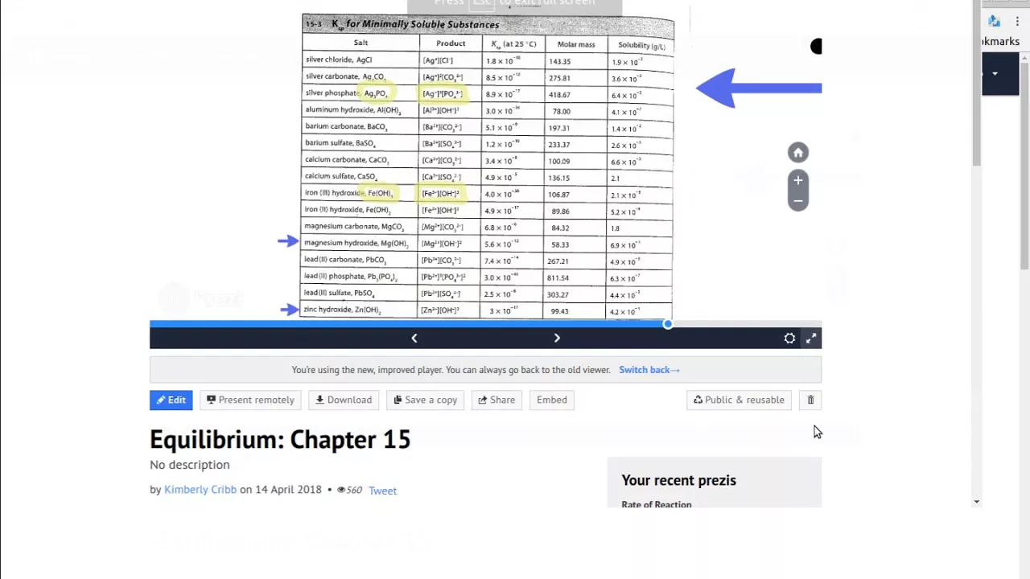Click the Download button
The width and height of the screenshot is (1030, 579).
coord(344,400)
